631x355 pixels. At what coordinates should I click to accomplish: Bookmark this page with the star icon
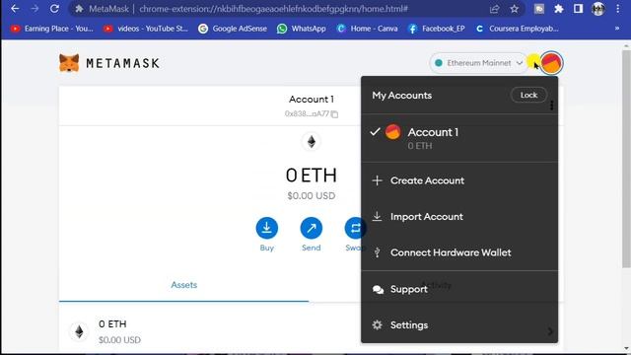point(515,9)
